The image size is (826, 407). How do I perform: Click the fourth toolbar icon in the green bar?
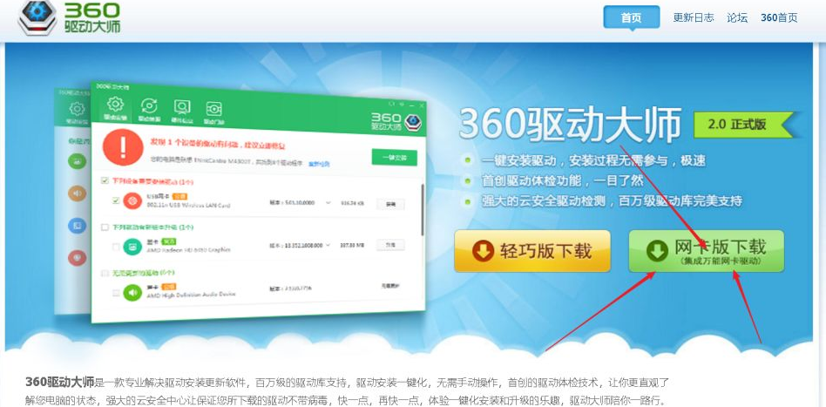[214, 107]
